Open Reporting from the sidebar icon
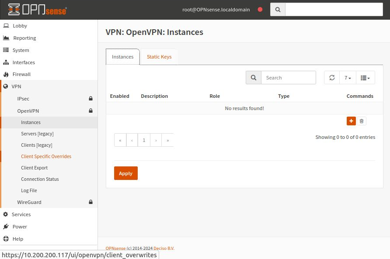 click(x=6, y=38)
